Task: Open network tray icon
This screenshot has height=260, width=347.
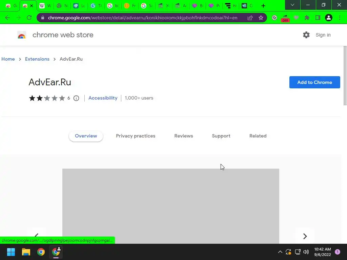Action: tap(298, 252)
